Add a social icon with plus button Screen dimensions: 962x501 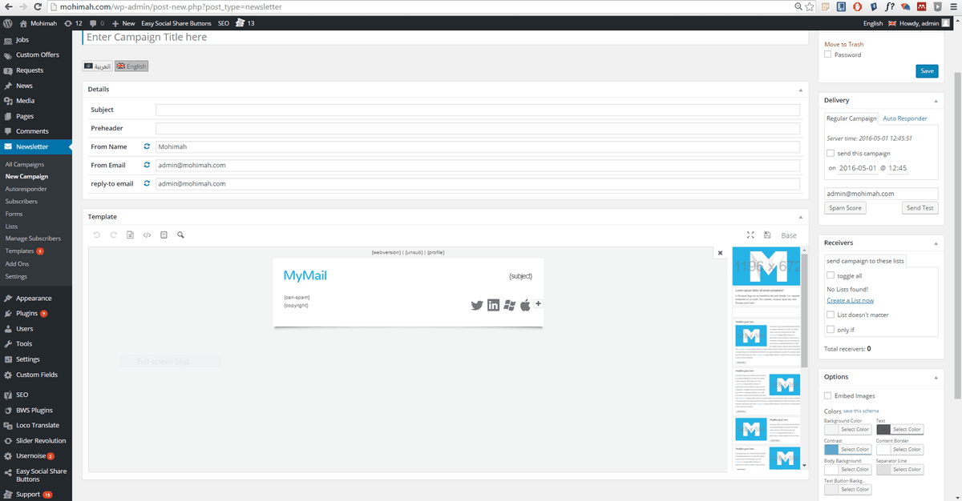click(x=539, y=303)
